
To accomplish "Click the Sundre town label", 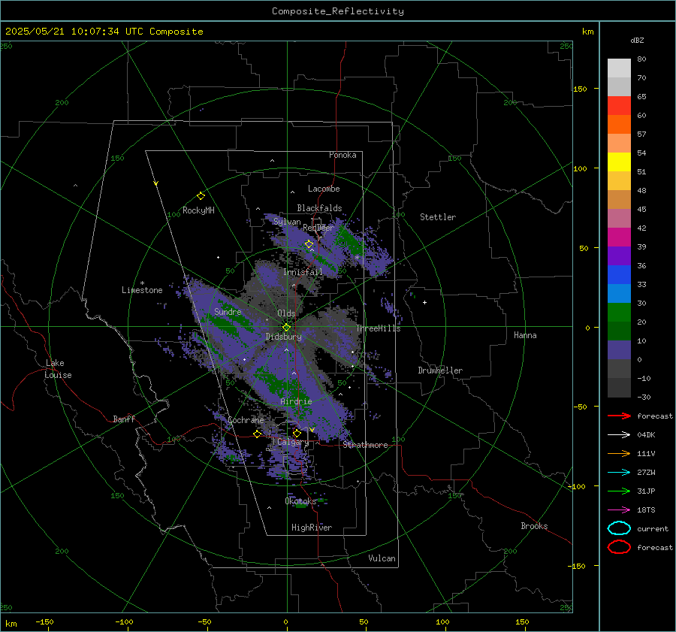I will pyautogui.click(x=228, y=311).
